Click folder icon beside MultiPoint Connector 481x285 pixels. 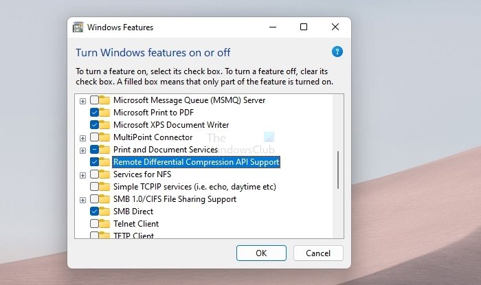coord(104,137)
